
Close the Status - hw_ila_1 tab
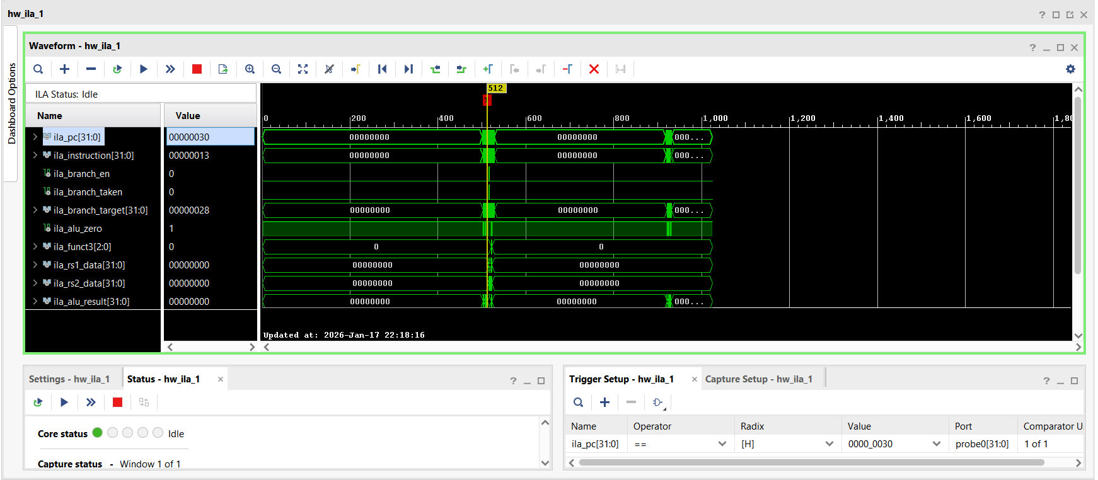click(221, 379)
